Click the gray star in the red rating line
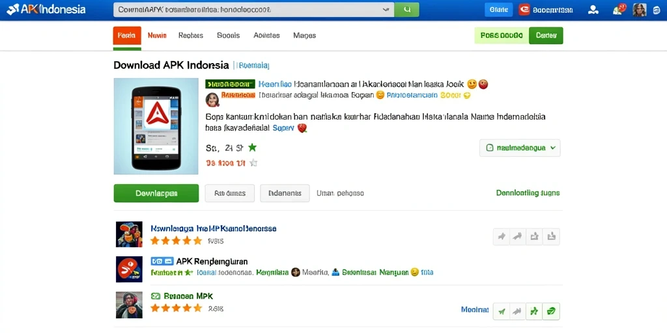 (253, 162)
